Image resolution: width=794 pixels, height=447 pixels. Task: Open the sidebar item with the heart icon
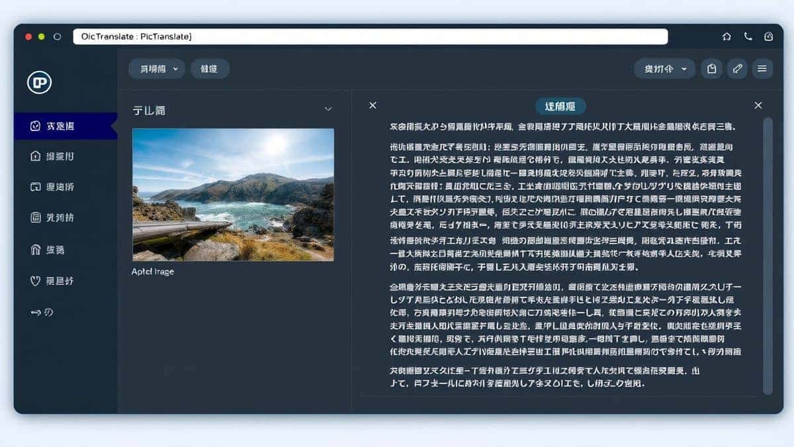[53, 281]
